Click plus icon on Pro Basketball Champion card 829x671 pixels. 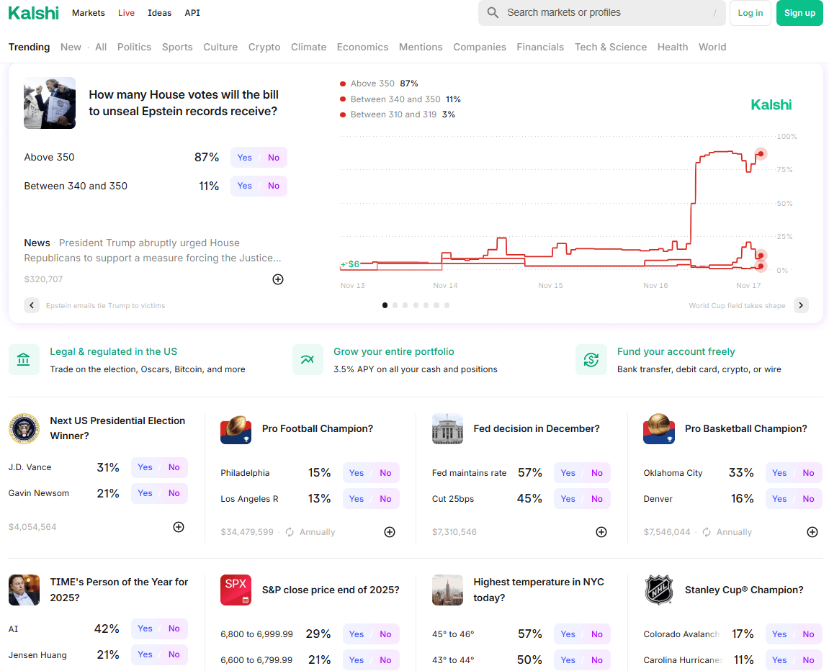(x=812, y=532)
